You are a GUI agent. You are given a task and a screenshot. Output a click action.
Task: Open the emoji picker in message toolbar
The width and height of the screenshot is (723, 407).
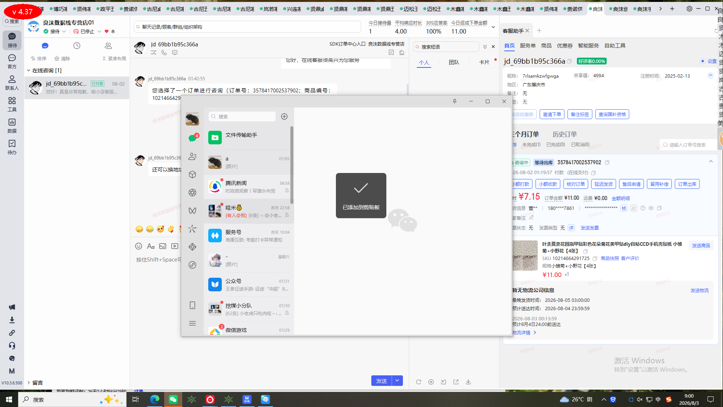click(x=139, y=246)
